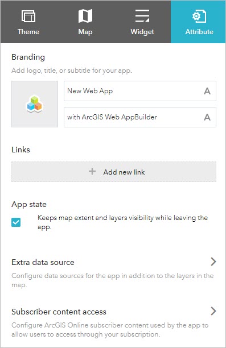The width and height of the screenshot is (226, 348).
Task: Open subtitle font style A icon
Action: click(207, 117)
